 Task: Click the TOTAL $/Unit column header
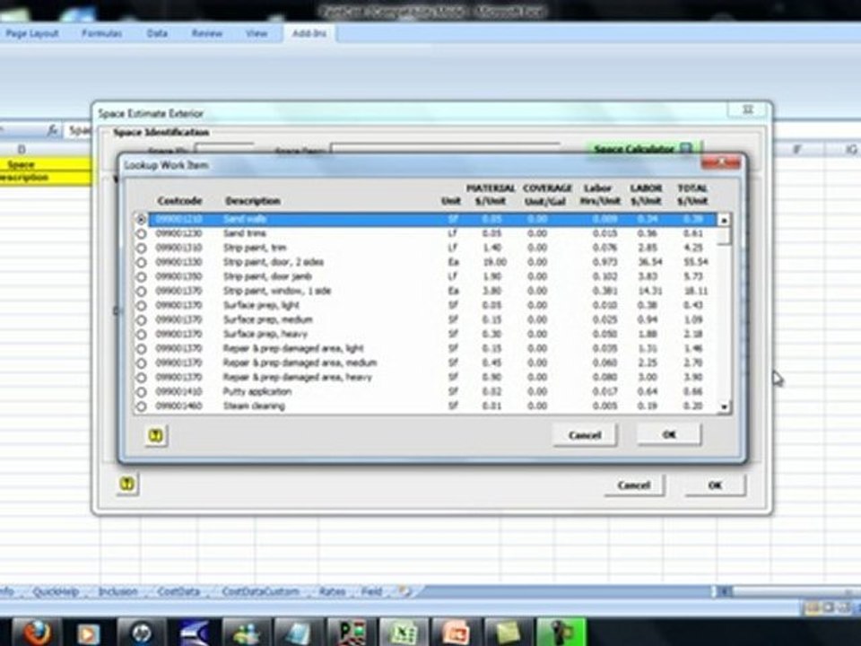(691, 195)
